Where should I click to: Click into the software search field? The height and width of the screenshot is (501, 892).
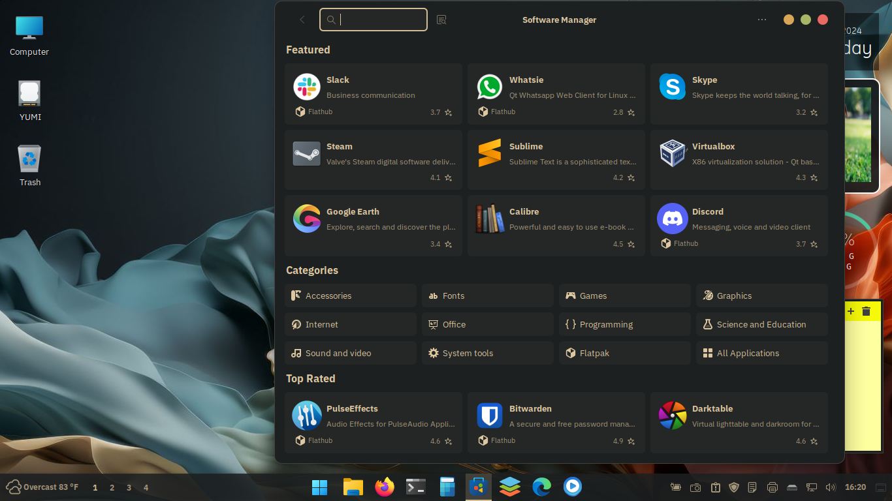point(374,20)
